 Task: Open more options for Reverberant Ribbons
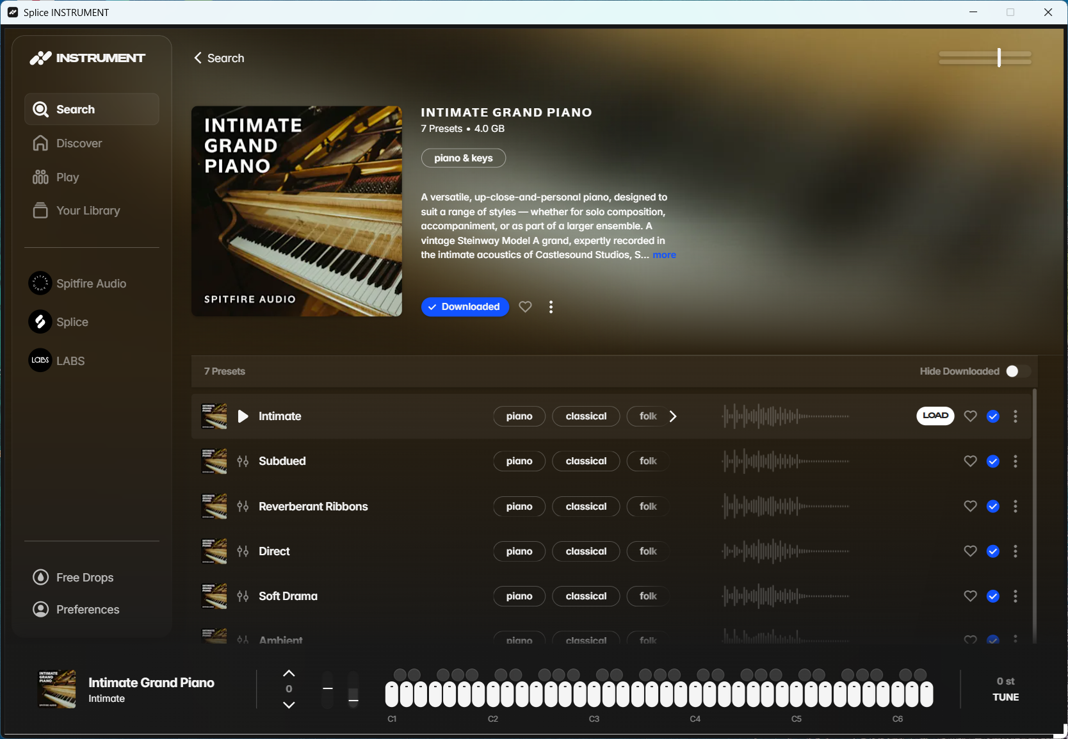[1015, 507]
